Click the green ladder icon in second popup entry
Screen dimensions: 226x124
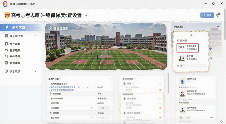tap(181, 58)
